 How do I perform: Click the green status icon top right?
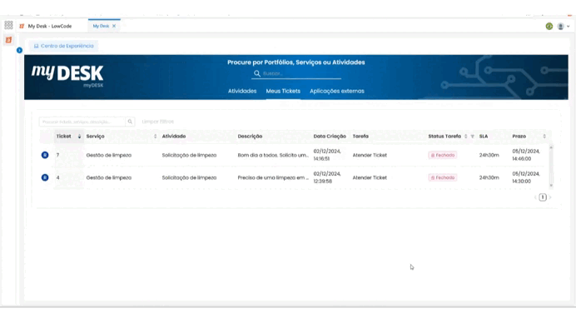(x=549, y=26)
